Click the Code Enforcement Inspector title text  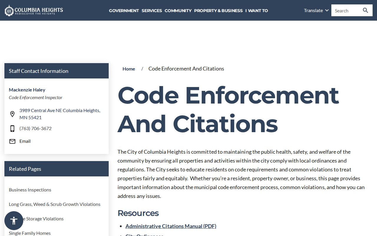pyautogui.click(x=36, y=98)
